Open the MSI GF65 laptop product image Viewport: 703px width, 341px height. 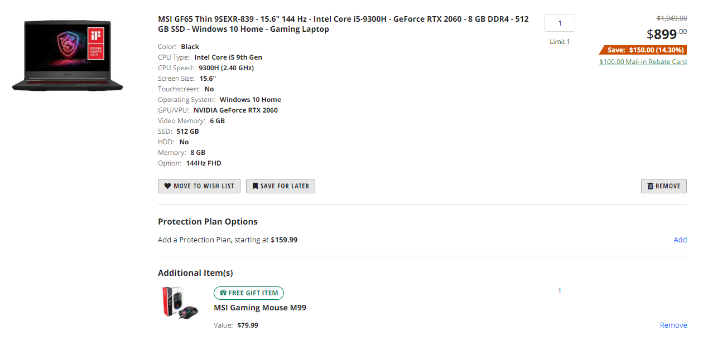68,56
